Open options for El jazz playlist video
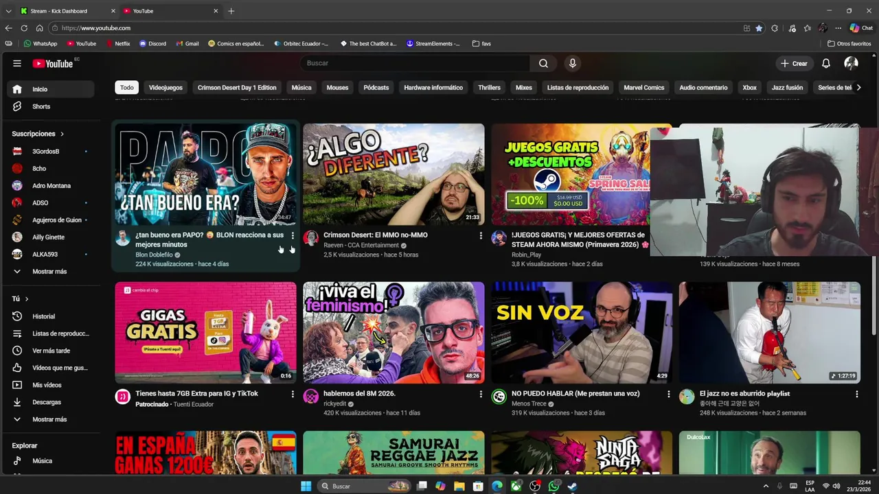Viewport: 879px width, 494px height. click(856, 394)
